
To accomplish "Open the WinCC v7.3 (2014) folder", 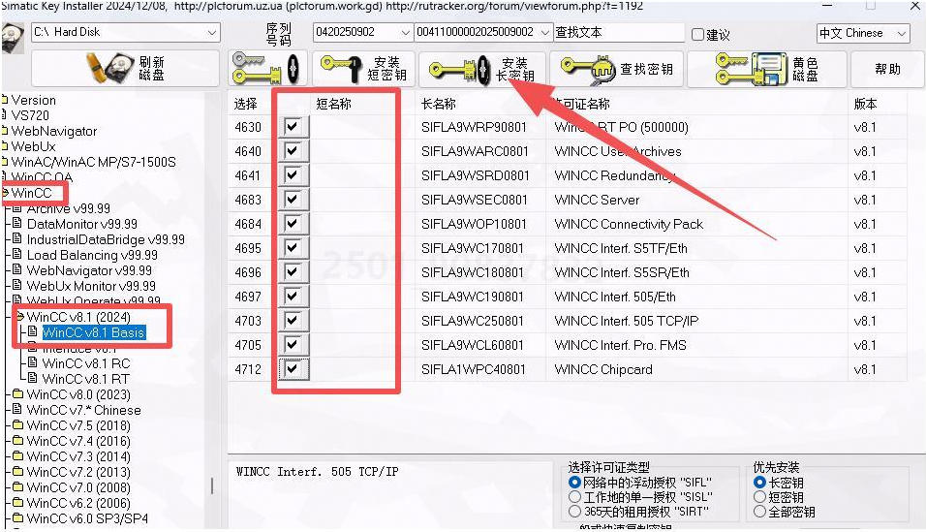I will (x=71, y=456).
